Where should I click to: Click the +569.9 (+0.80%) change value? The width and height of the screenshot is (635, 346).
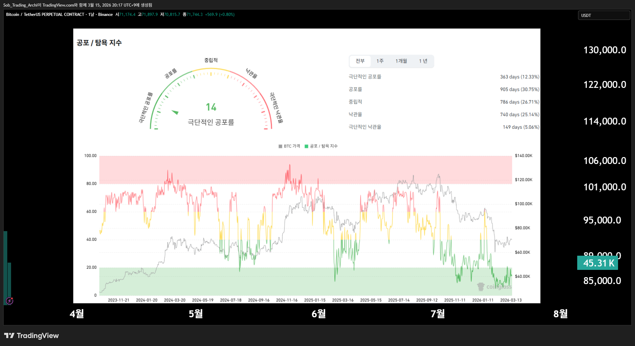220,15
